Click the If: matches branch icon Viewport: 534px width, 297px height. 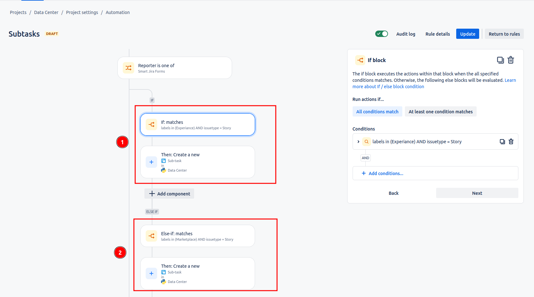pos(151,124)
